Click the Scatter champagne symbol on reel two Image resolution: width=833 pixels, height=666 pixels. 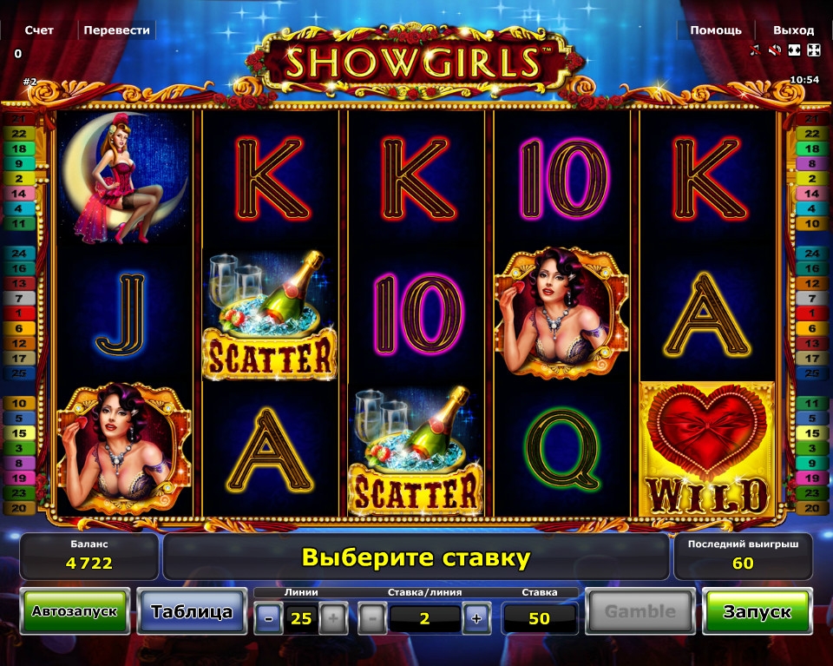pyautogui.click(x=270, y=314)
